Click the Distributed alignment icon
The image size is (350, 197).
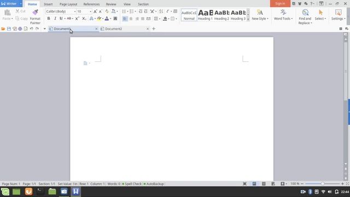pyautogui.click(x=148, y=19)
